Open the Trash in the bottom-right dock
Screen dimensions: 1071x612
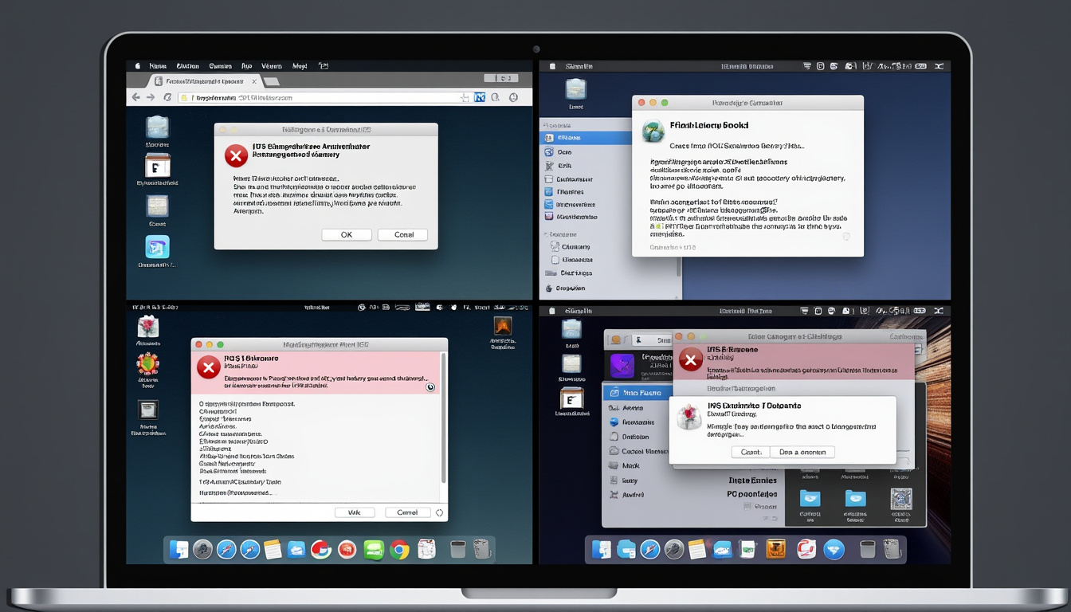coord(868,549)
